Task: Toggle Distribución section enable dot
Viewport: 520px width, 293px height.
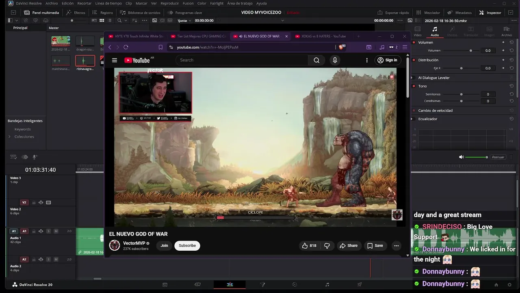Action: 414,60
